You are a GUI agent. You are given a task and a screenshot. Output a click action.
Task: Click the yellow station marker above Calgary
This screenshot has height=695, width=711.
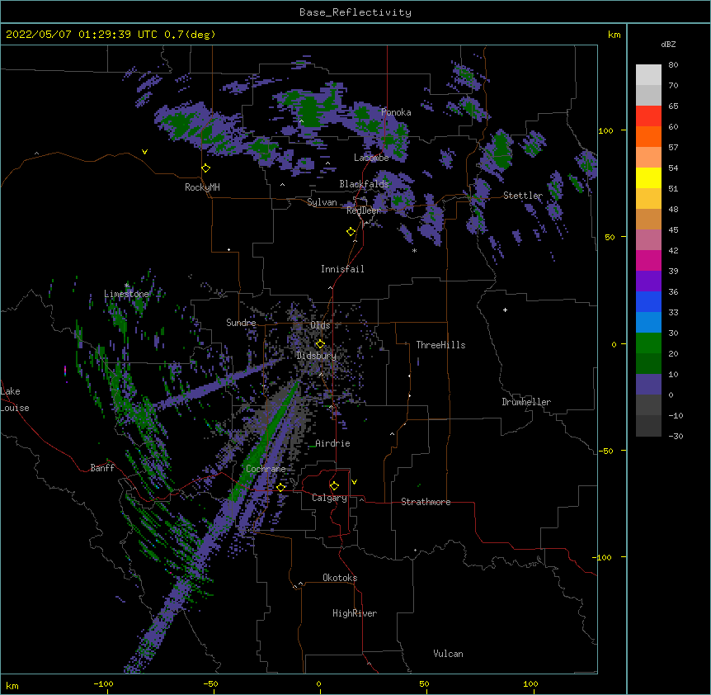334,486
